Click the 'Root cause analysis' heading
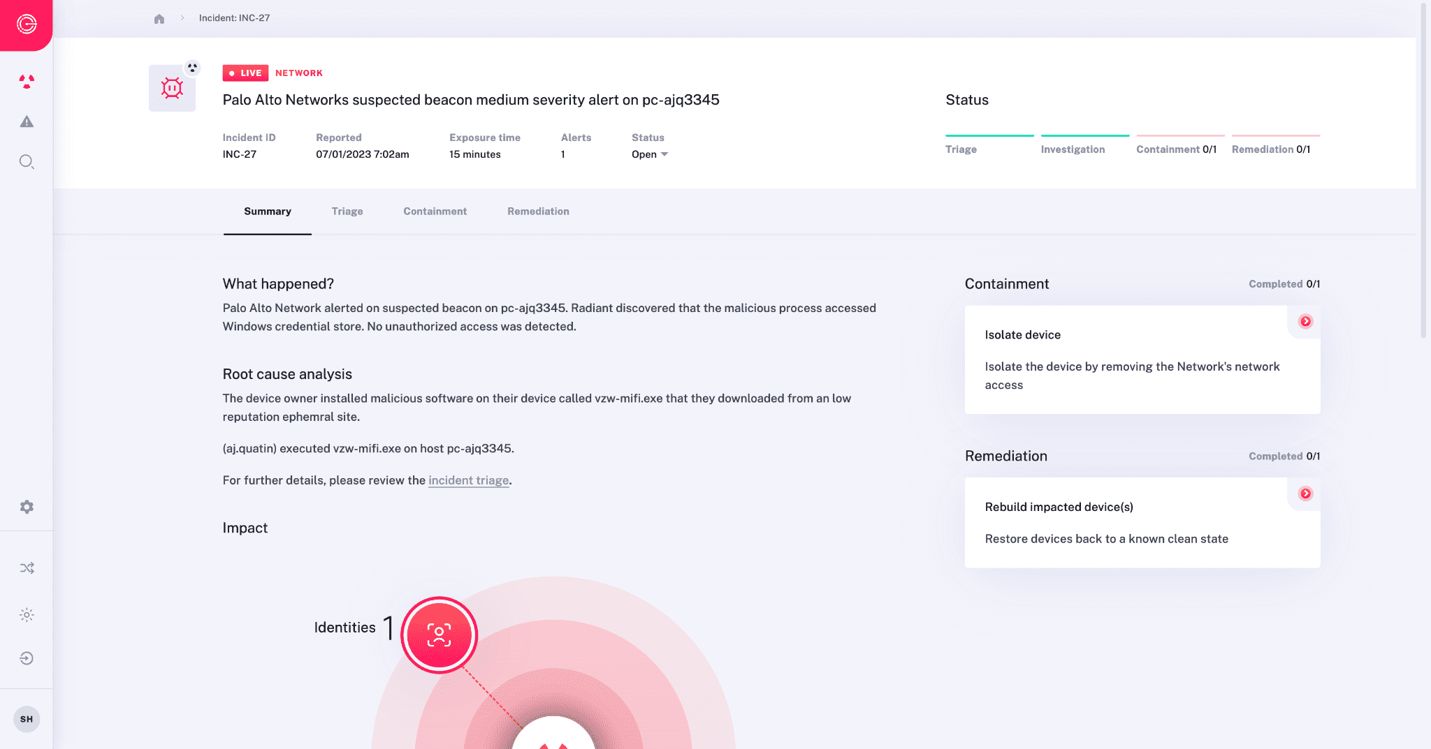Image resolution: width=1431 pixels, height=749 pixels. point(287,374)
